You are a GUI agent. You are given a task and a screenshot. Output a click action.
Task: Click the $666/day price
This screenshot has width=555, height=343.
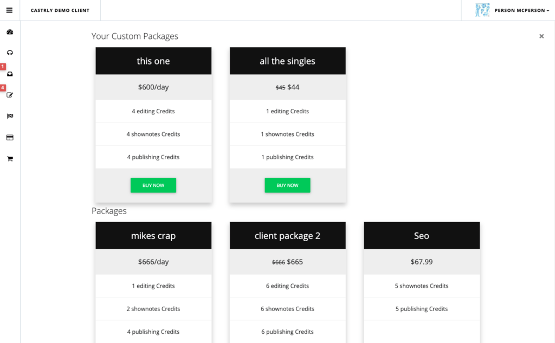pyautogui.click(x=153, y=262)
